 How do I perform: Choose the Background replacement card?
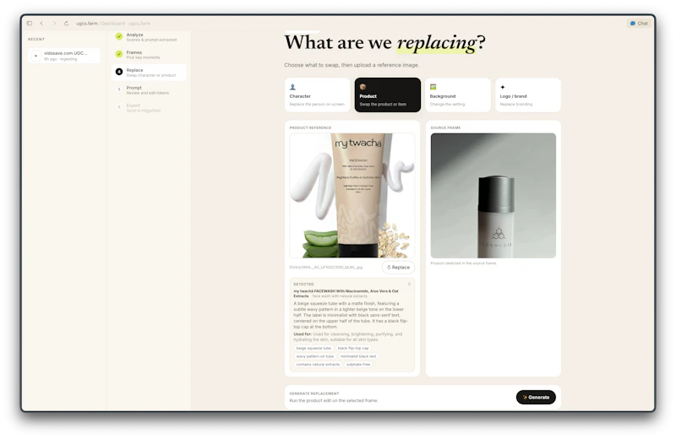458,95
